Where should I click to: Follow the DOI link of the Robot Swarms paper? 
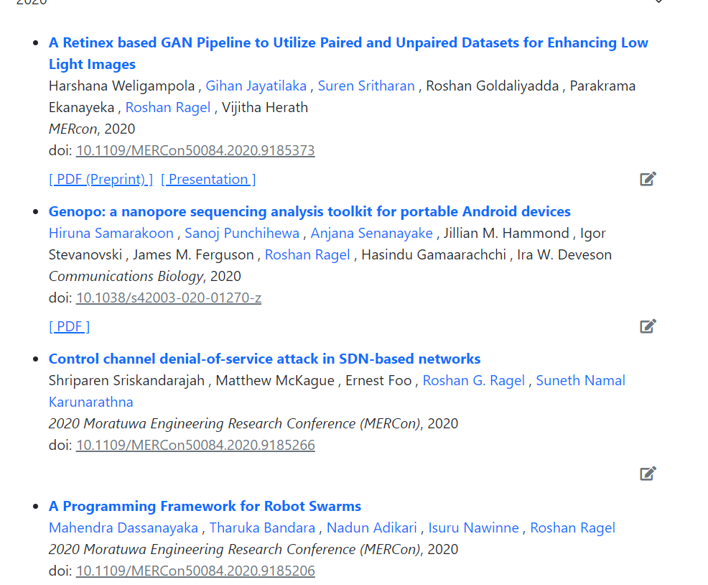pyautogui.click(x=195, y=570)
